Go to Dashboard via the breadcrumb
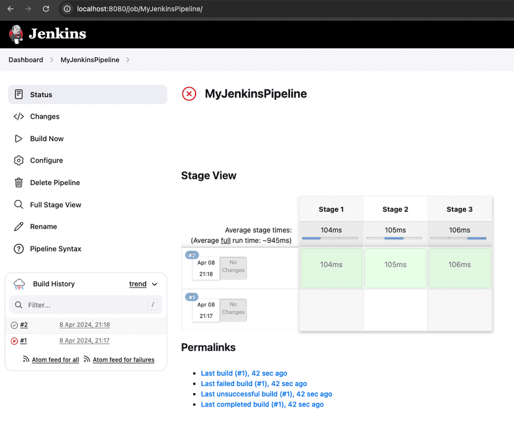The image size is (514, 424). point(25,60)
